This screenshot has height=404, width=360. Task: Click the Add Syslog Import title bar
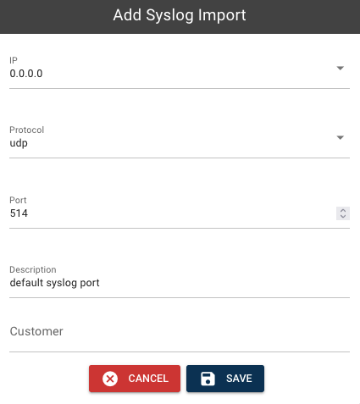180,17
